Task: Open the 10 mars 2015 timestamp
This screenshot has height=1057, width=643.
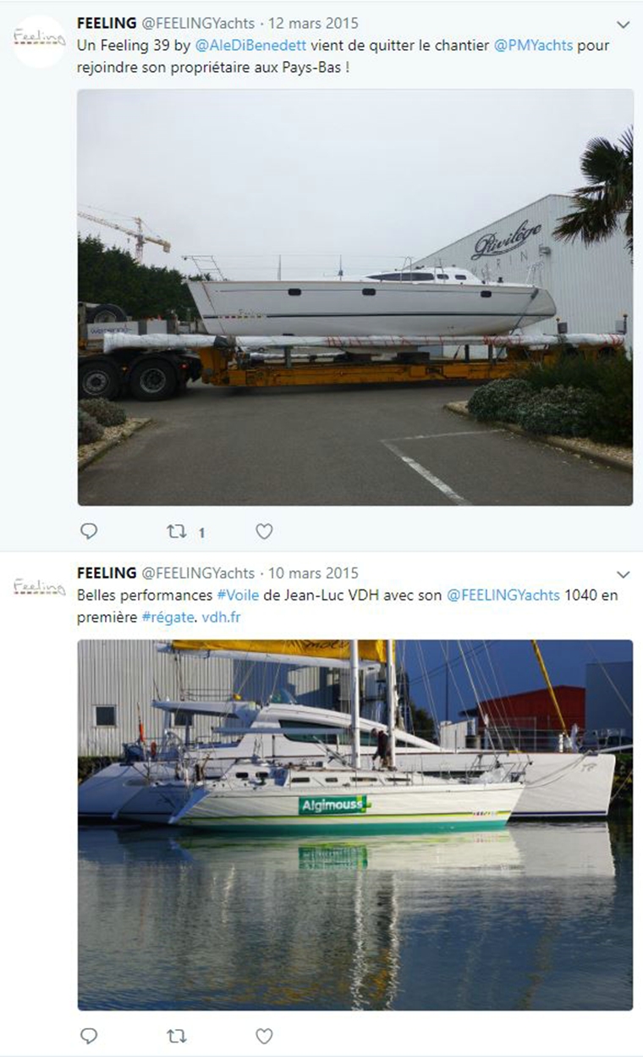Action: [313, 573]
